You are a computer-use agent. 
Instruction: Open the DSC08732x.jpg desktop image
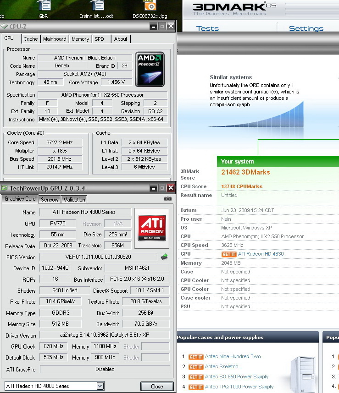click(x=150, y=9)
